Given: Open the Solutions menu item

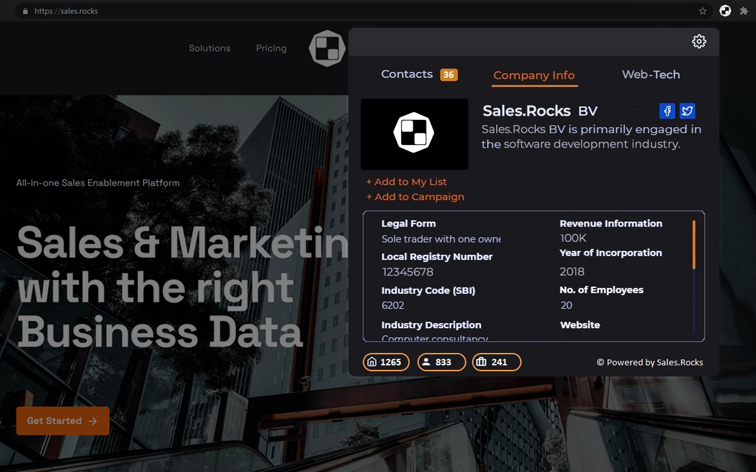Looking at the screenshot, I should (x=209, y=48).
